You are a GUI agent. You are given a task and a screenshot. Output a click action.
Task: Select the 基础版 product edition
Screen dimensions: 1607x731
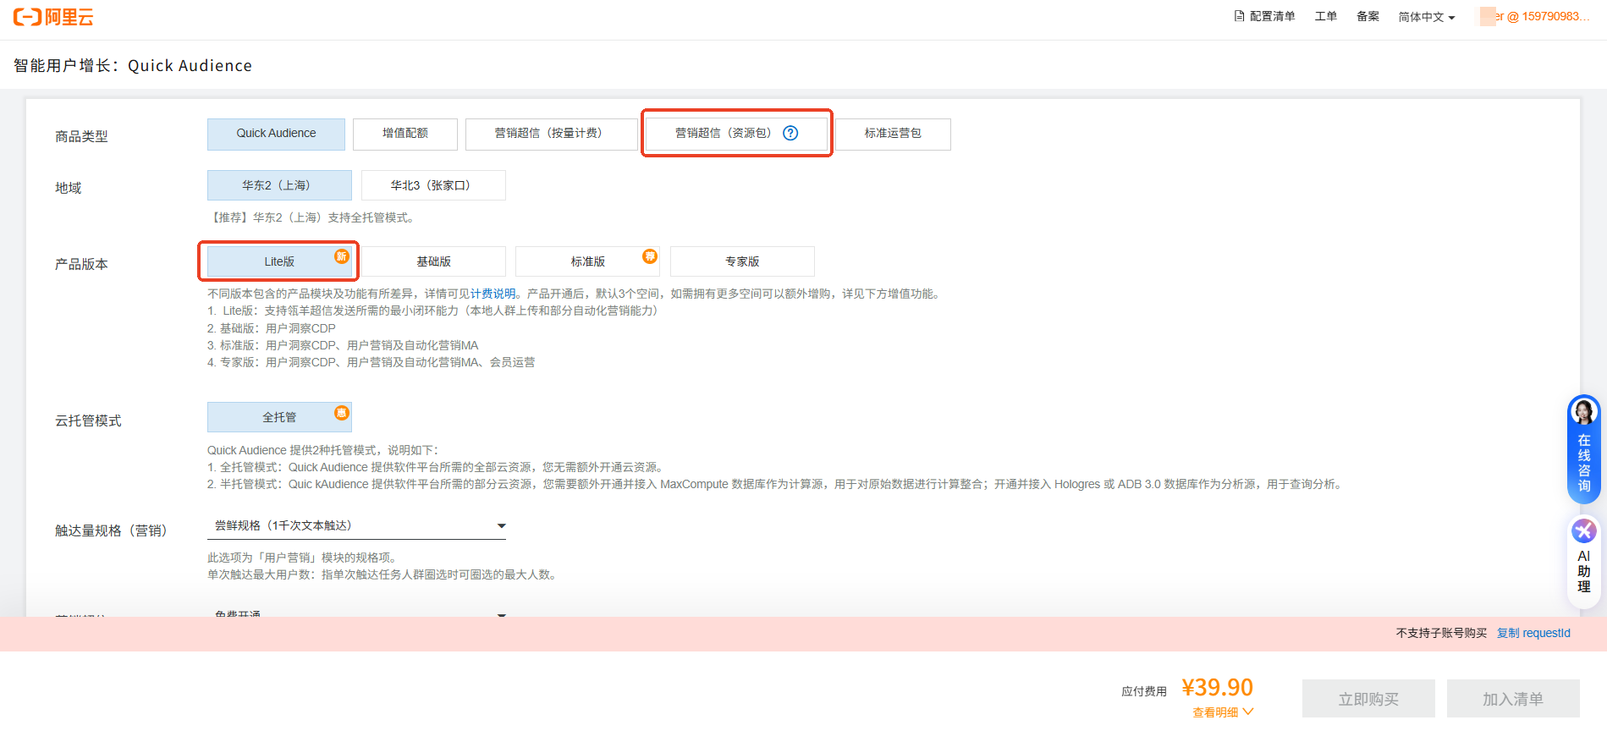point(433,261)
